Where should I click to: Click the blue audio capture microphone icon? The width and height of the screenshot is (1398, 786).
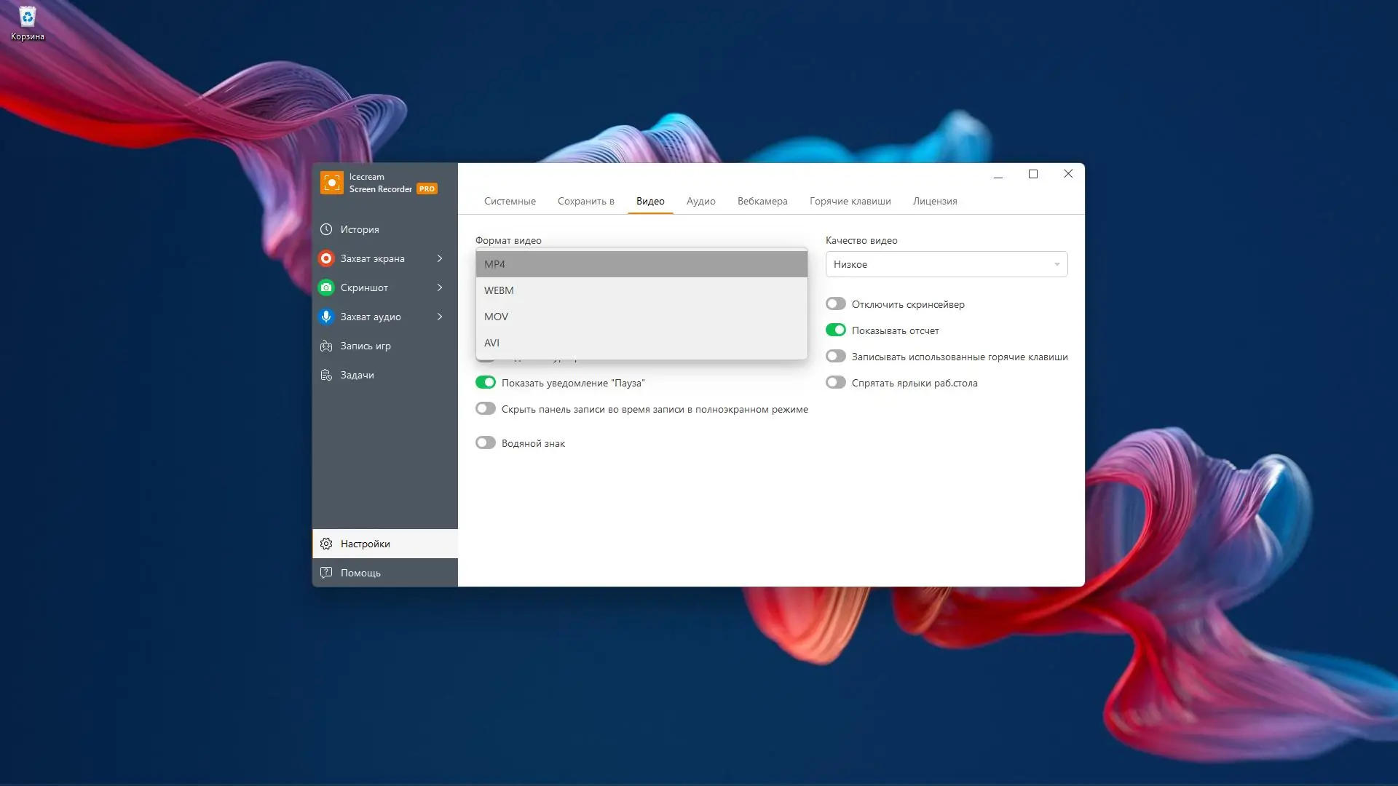pos(326,317)
